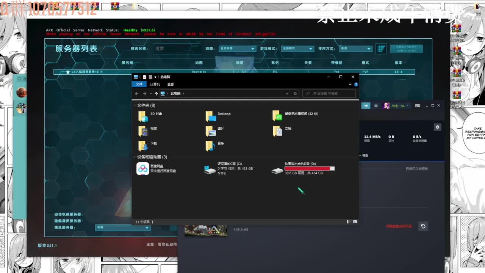Click the Steam user avatar
The width and height of the screenshot is (485, 273).
tap(386, 106)
